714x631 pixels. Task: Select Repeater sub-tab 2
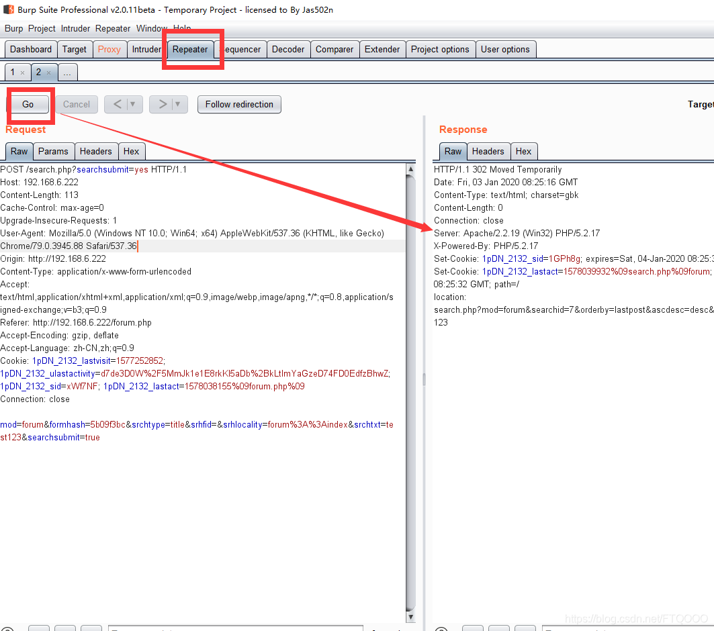(39, 72)
